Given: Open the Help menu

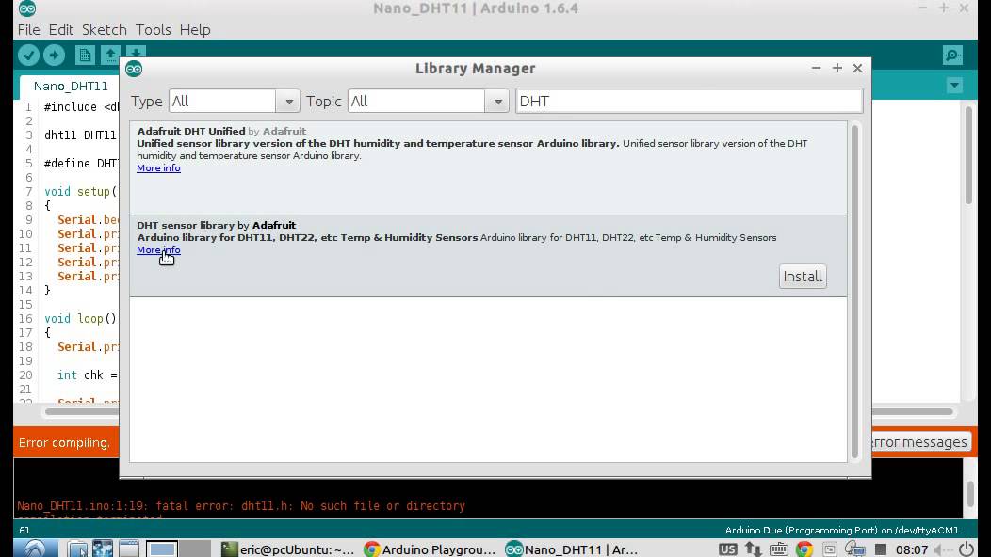Looking at the screenshot, I should (x=195, y=30).
